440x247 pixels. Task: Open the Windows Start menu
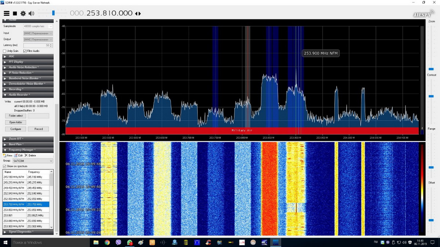tap(5, 242)
